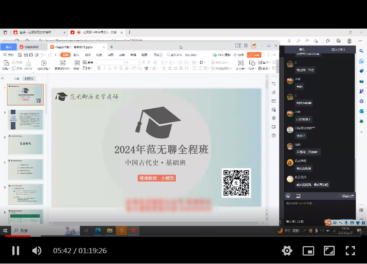Click the format painter brush icon
The width and height of the screenshot is (367, 264).
pos(28,63)
